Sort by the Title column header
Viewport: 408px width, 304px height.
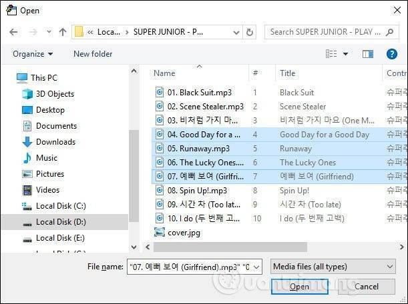tap(288, 73)
